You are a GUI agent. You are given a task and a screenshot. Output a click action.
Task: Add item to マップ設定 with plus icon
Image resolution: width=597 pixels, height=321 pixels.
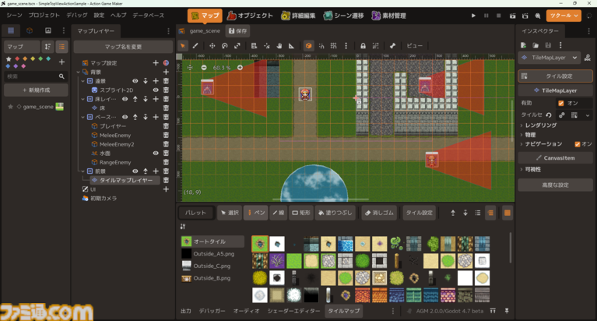156,62
